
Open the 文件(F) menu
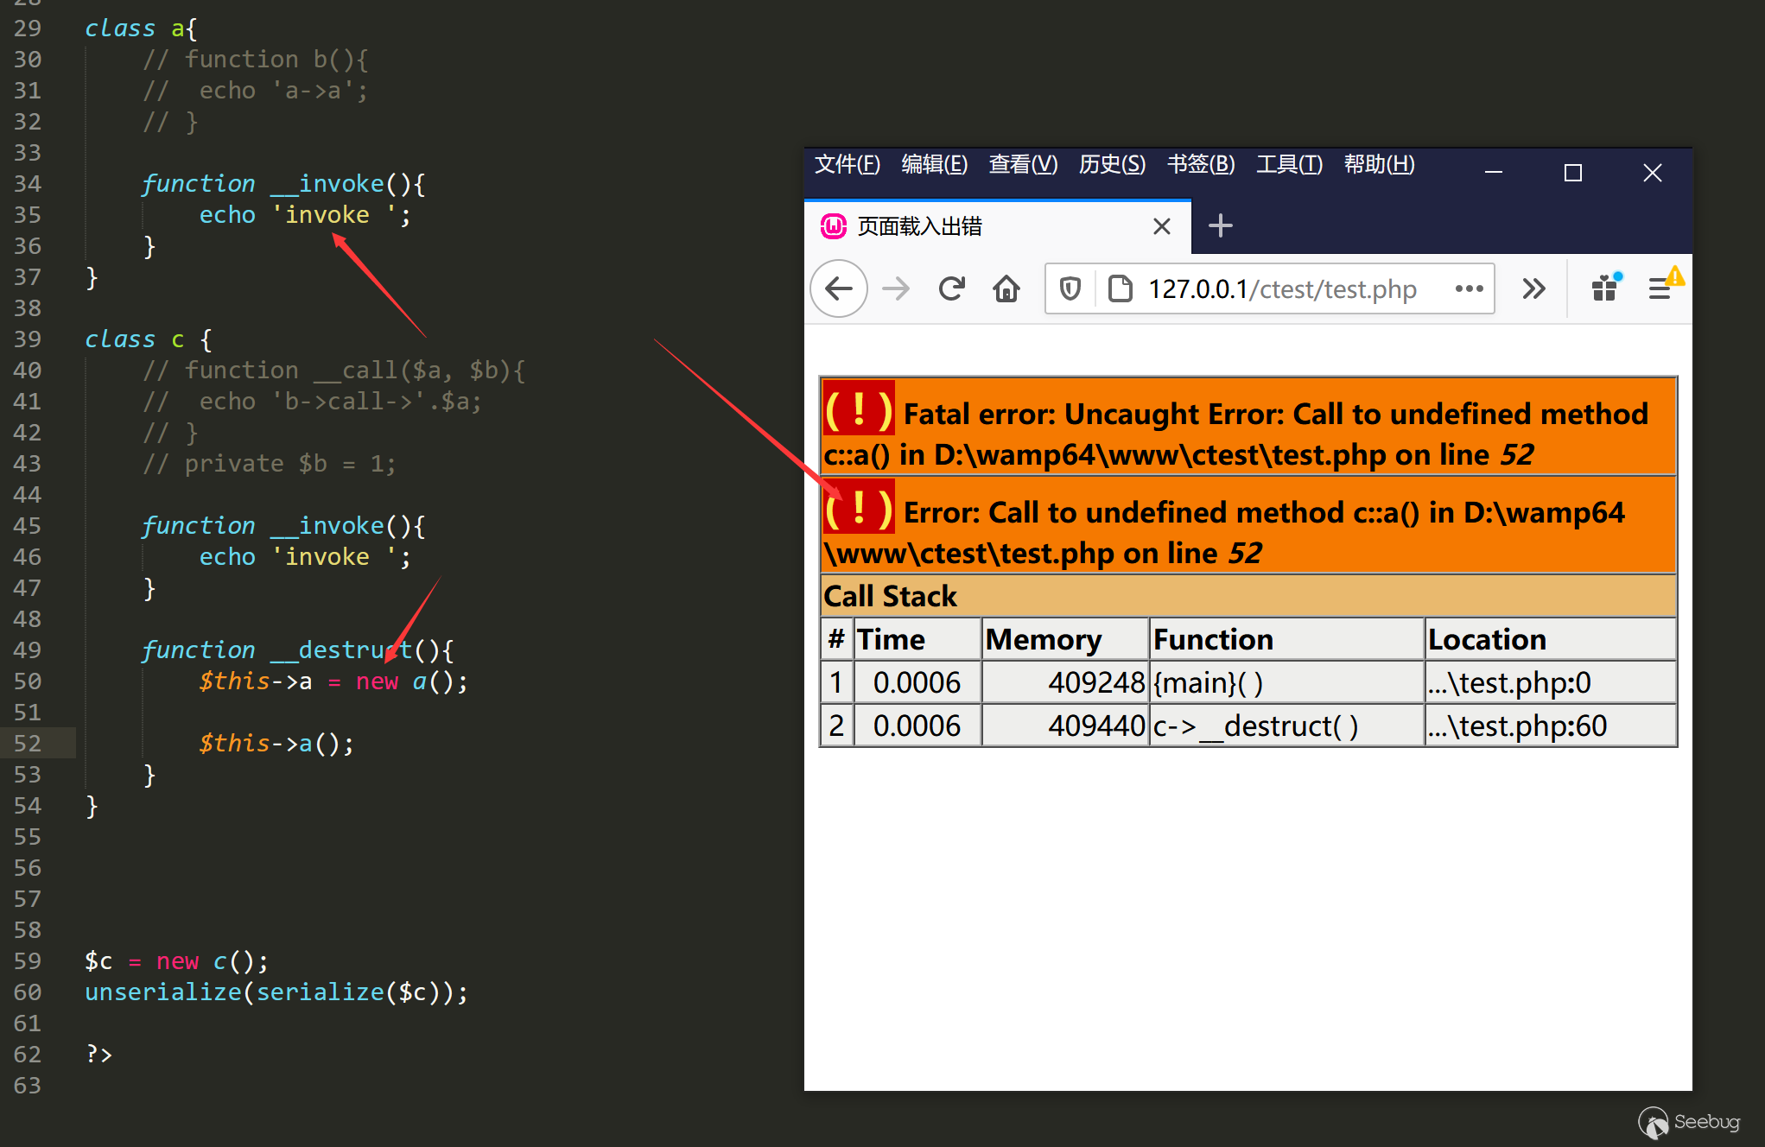pos(847,164)
